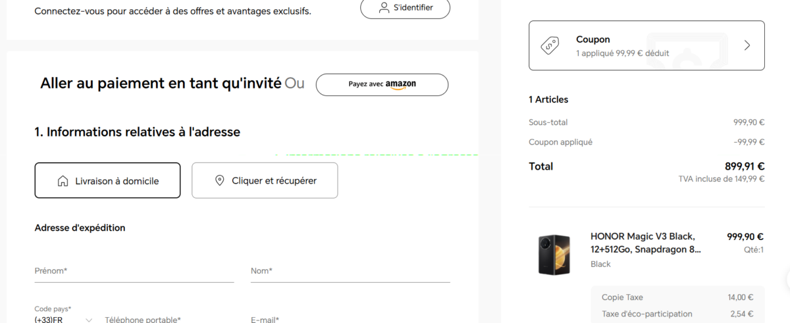Click the Prénom input field
The height and width of the screenshot is (323, 790).
tap(134, 271)
